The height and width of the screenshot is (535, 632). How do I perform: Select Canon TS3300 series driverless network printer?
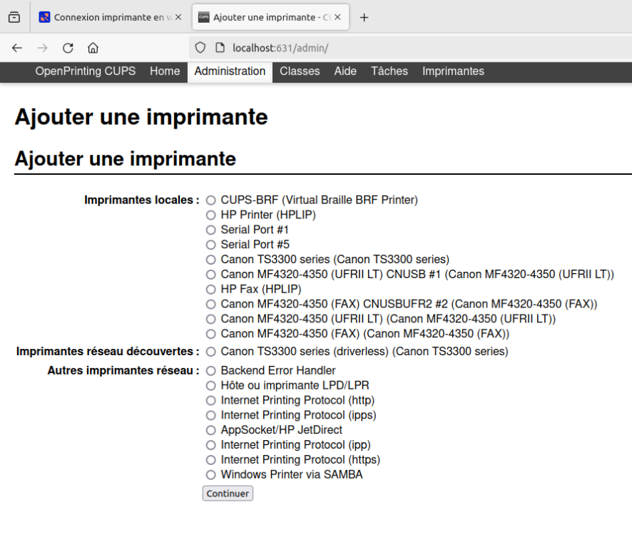[x=210, y=352]
